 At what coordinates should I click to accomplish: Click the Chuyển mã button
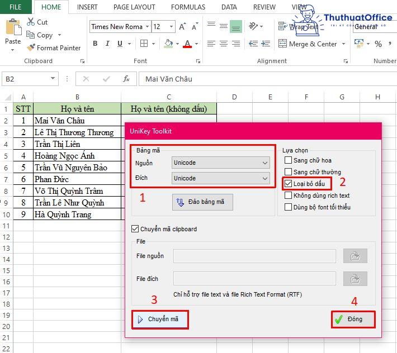point(160,319)
